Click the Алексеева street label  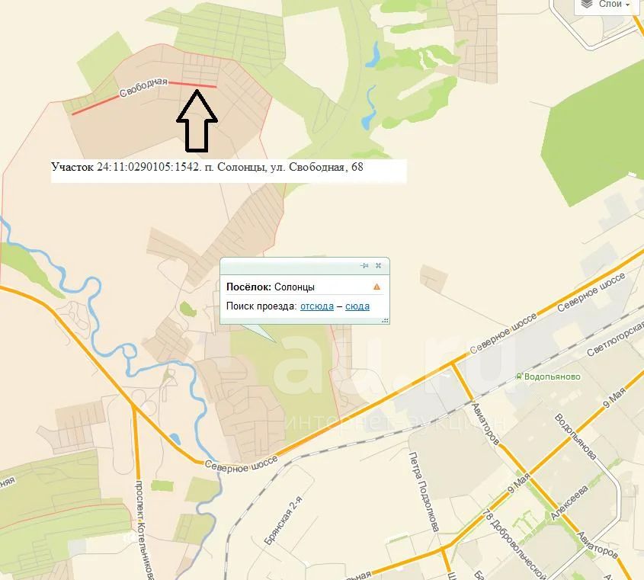[569, 503]
